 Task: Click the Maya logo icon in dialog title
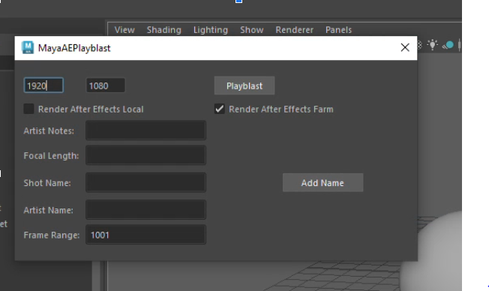coord(28,47)
